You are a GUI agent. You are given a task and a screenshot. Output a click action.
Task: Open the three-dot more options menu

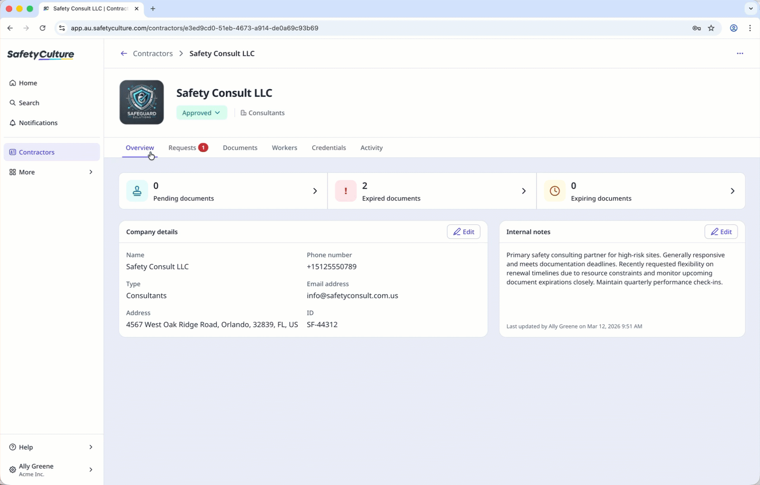pyautogui.click(x=740, y=53)
